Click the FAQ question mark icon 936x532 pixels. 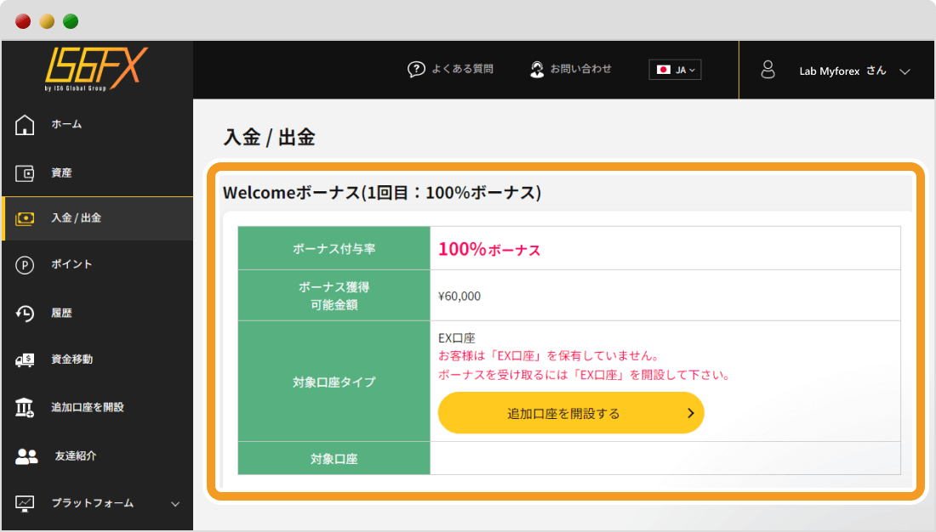tap(416, 69)
